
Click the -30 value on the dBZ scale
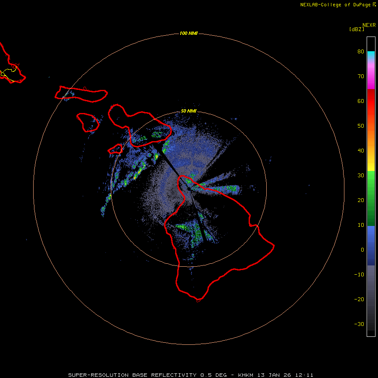(359, 324)
